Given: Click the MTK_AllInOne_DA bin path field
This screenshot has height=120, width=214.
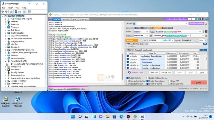Looking at the screenshot, I should 164,44.
